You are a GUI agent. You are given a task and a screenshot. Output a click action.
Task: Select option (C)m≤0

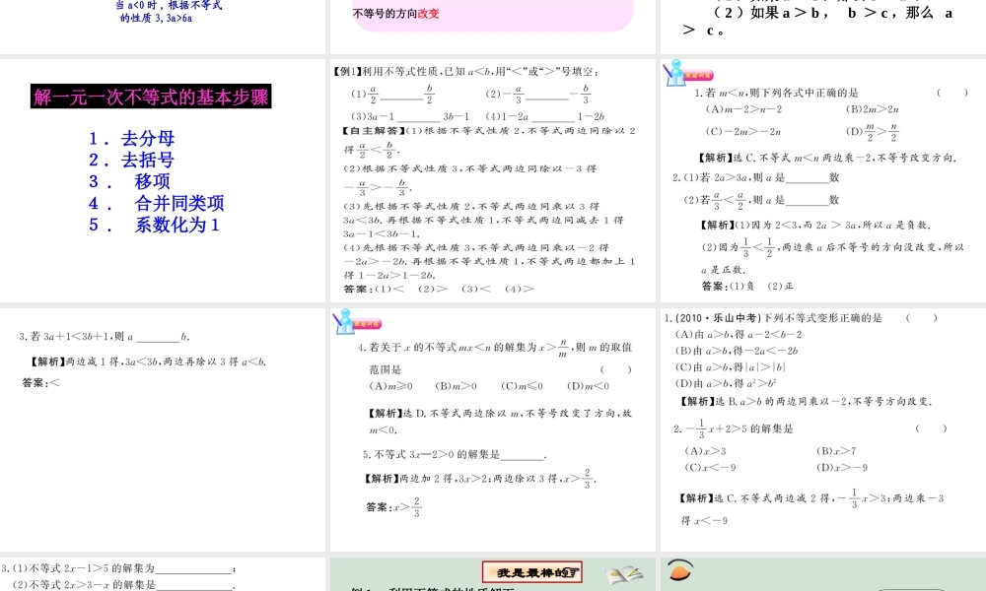pos(522,386)
